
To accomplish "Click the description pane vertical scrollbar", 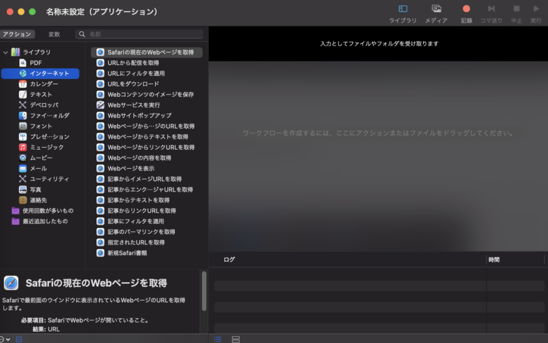I will coord(204,291).
